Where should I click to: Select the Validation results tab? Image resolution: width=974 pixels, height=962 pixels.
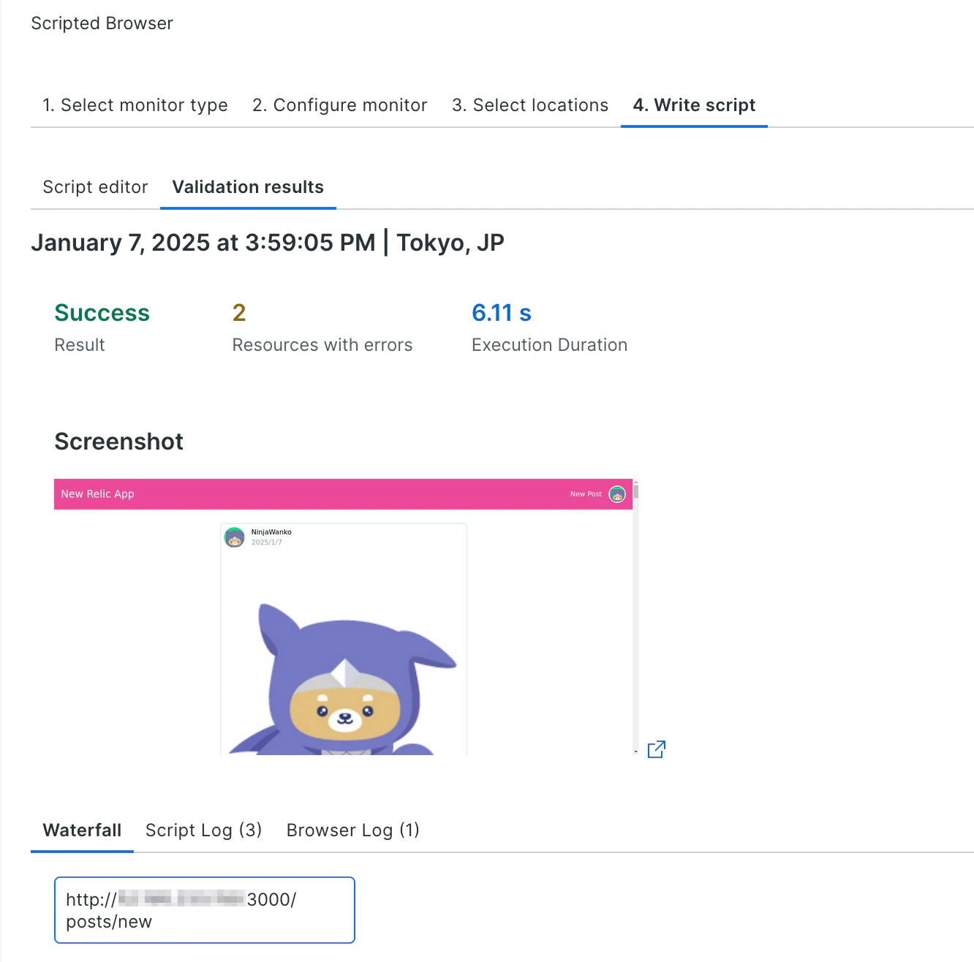click(248, 187)
